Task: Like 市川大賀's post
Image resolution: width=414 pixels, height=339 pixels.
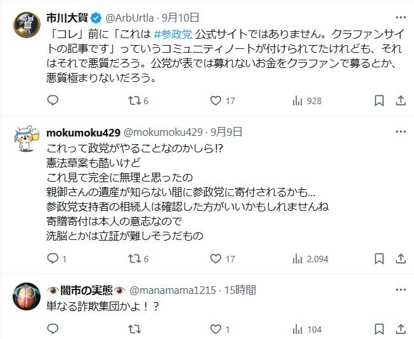Action: [x=216, y=101]
